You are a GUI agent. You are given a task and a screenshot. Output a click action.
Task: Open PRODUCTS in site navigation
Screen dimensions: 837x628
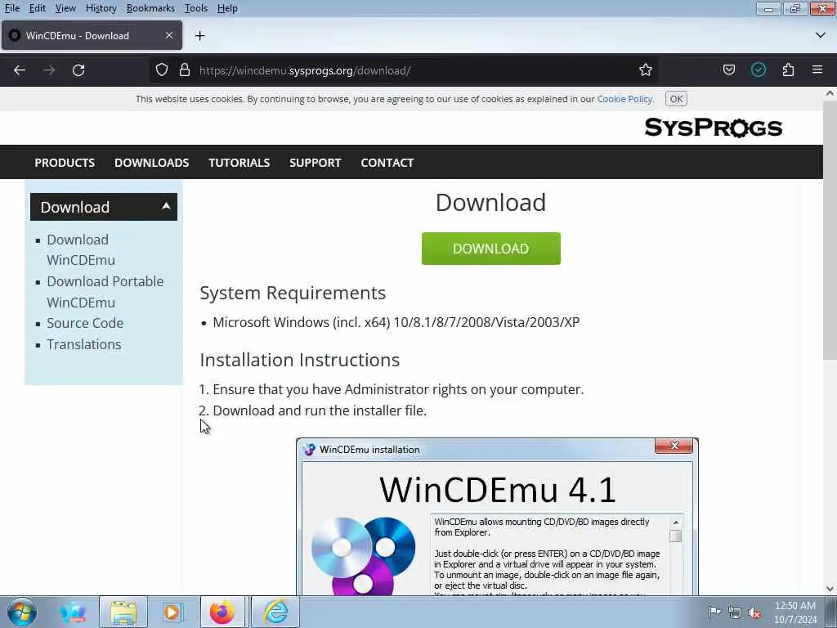pyautogui.click(x=65, y=163)
